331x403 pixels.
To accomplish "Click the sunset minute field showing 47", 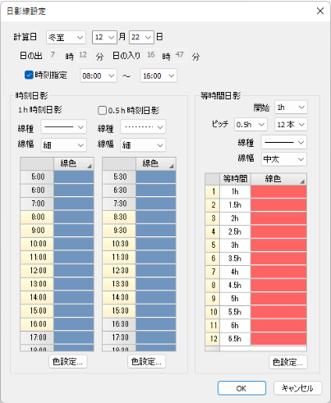I will coord(181,55).
